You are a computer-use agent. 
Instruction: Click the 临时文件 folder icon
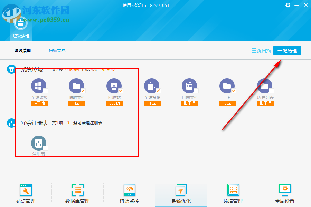click(76, 86)
